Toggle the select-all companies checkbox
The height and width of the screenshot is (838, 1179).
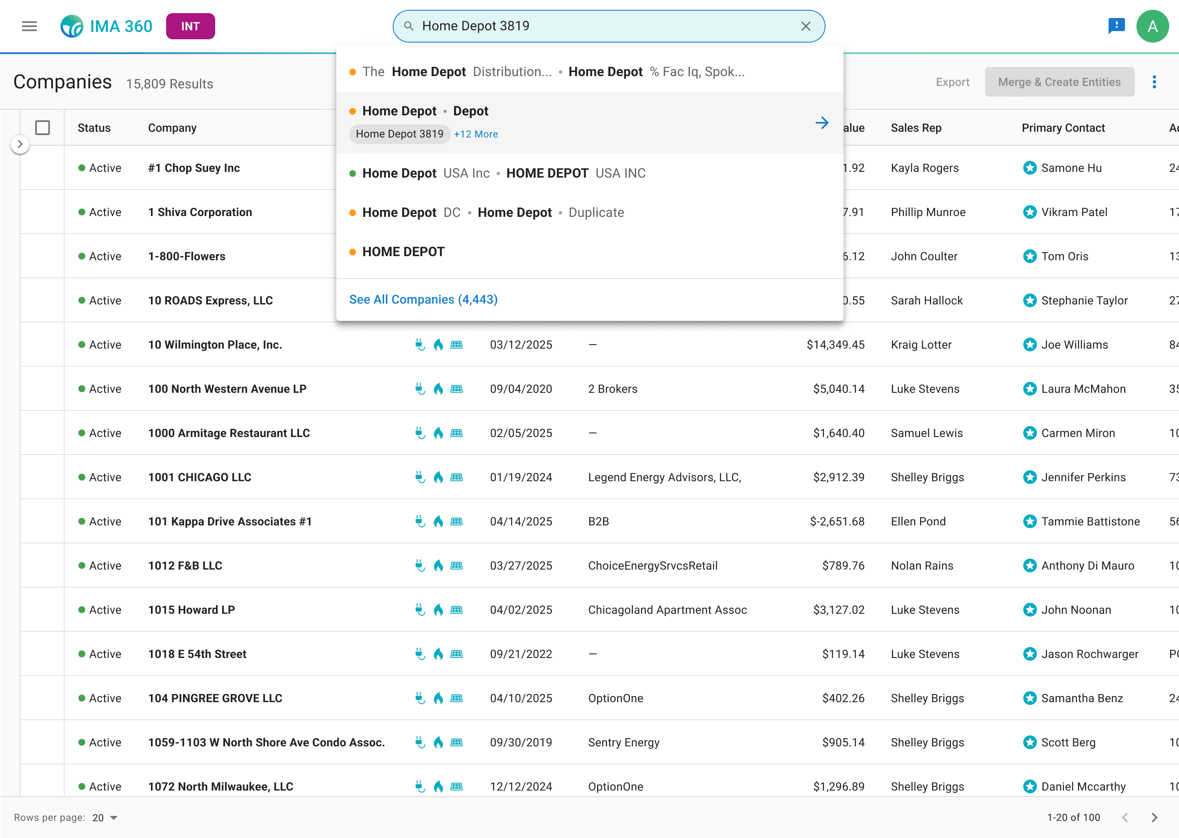[x=42, y=127]
